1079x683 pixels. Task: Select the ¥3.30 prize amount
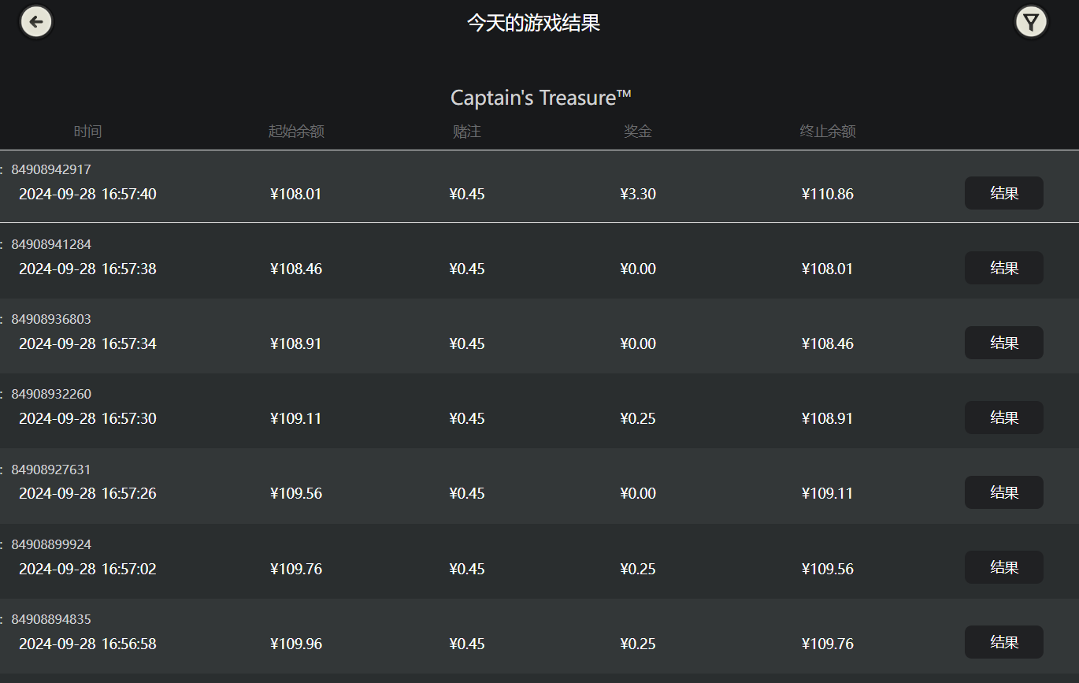click(x=638, y=194)
